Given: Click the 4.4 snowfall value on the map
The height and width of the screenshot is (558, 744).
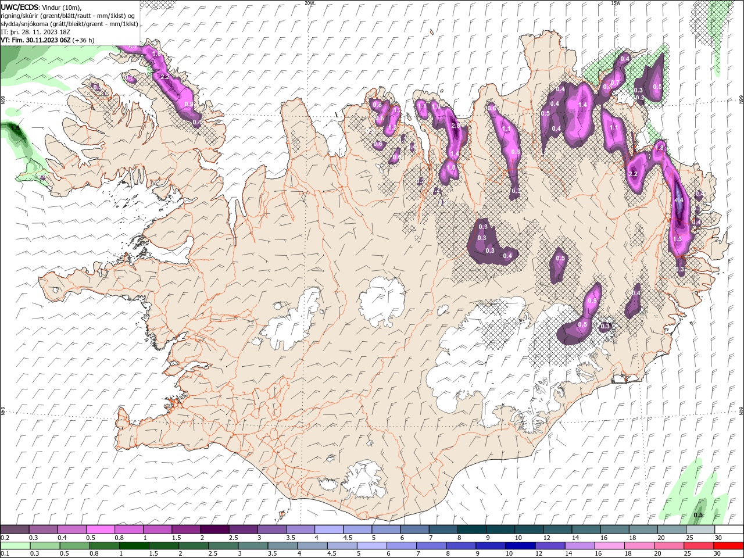Looking at the screenshot, I should point(679,200).
